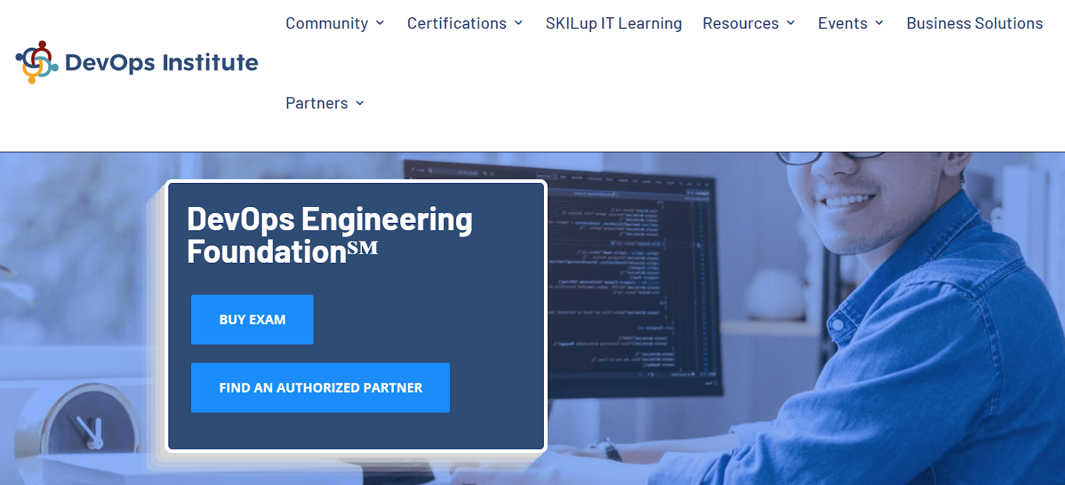Open the Community menu

point(327,23)
